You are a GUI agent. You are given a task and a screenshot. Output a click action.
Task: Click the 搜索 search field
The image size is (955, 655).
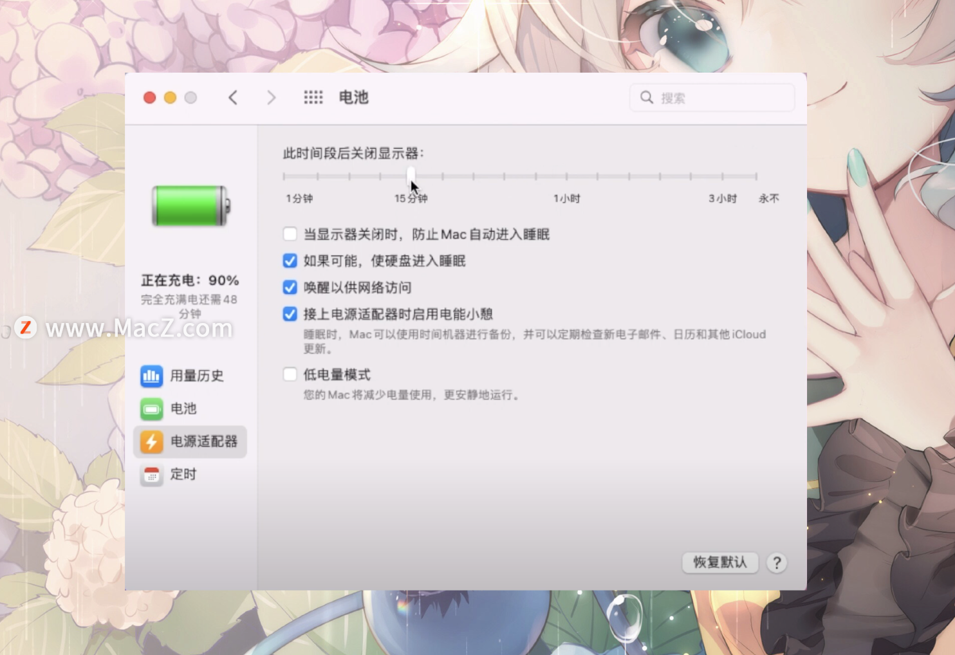coord(712,98)
